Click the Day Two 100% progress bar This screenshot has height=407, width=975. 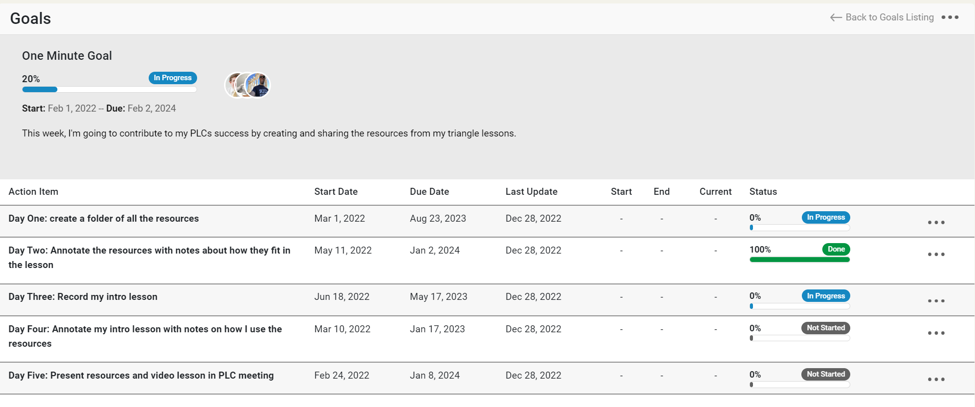pos(799,260)
